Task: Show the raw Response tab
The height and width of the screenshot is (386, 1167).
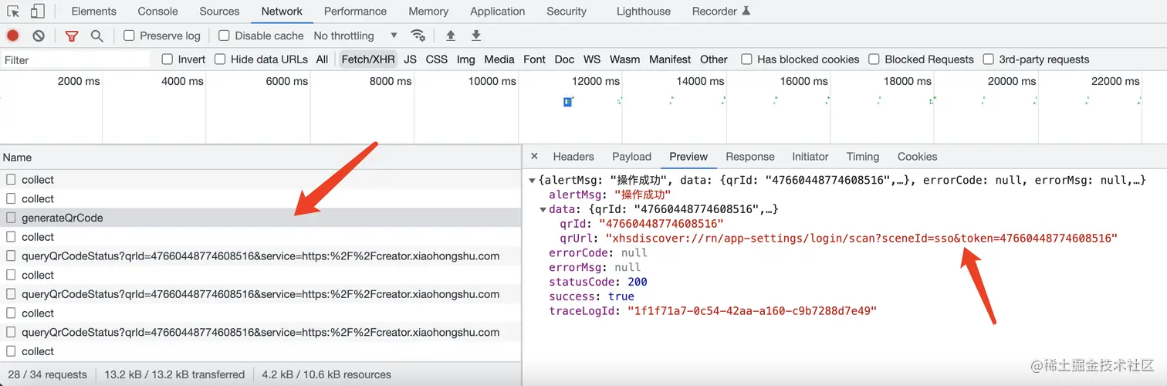Action: [x=749, y=157]
